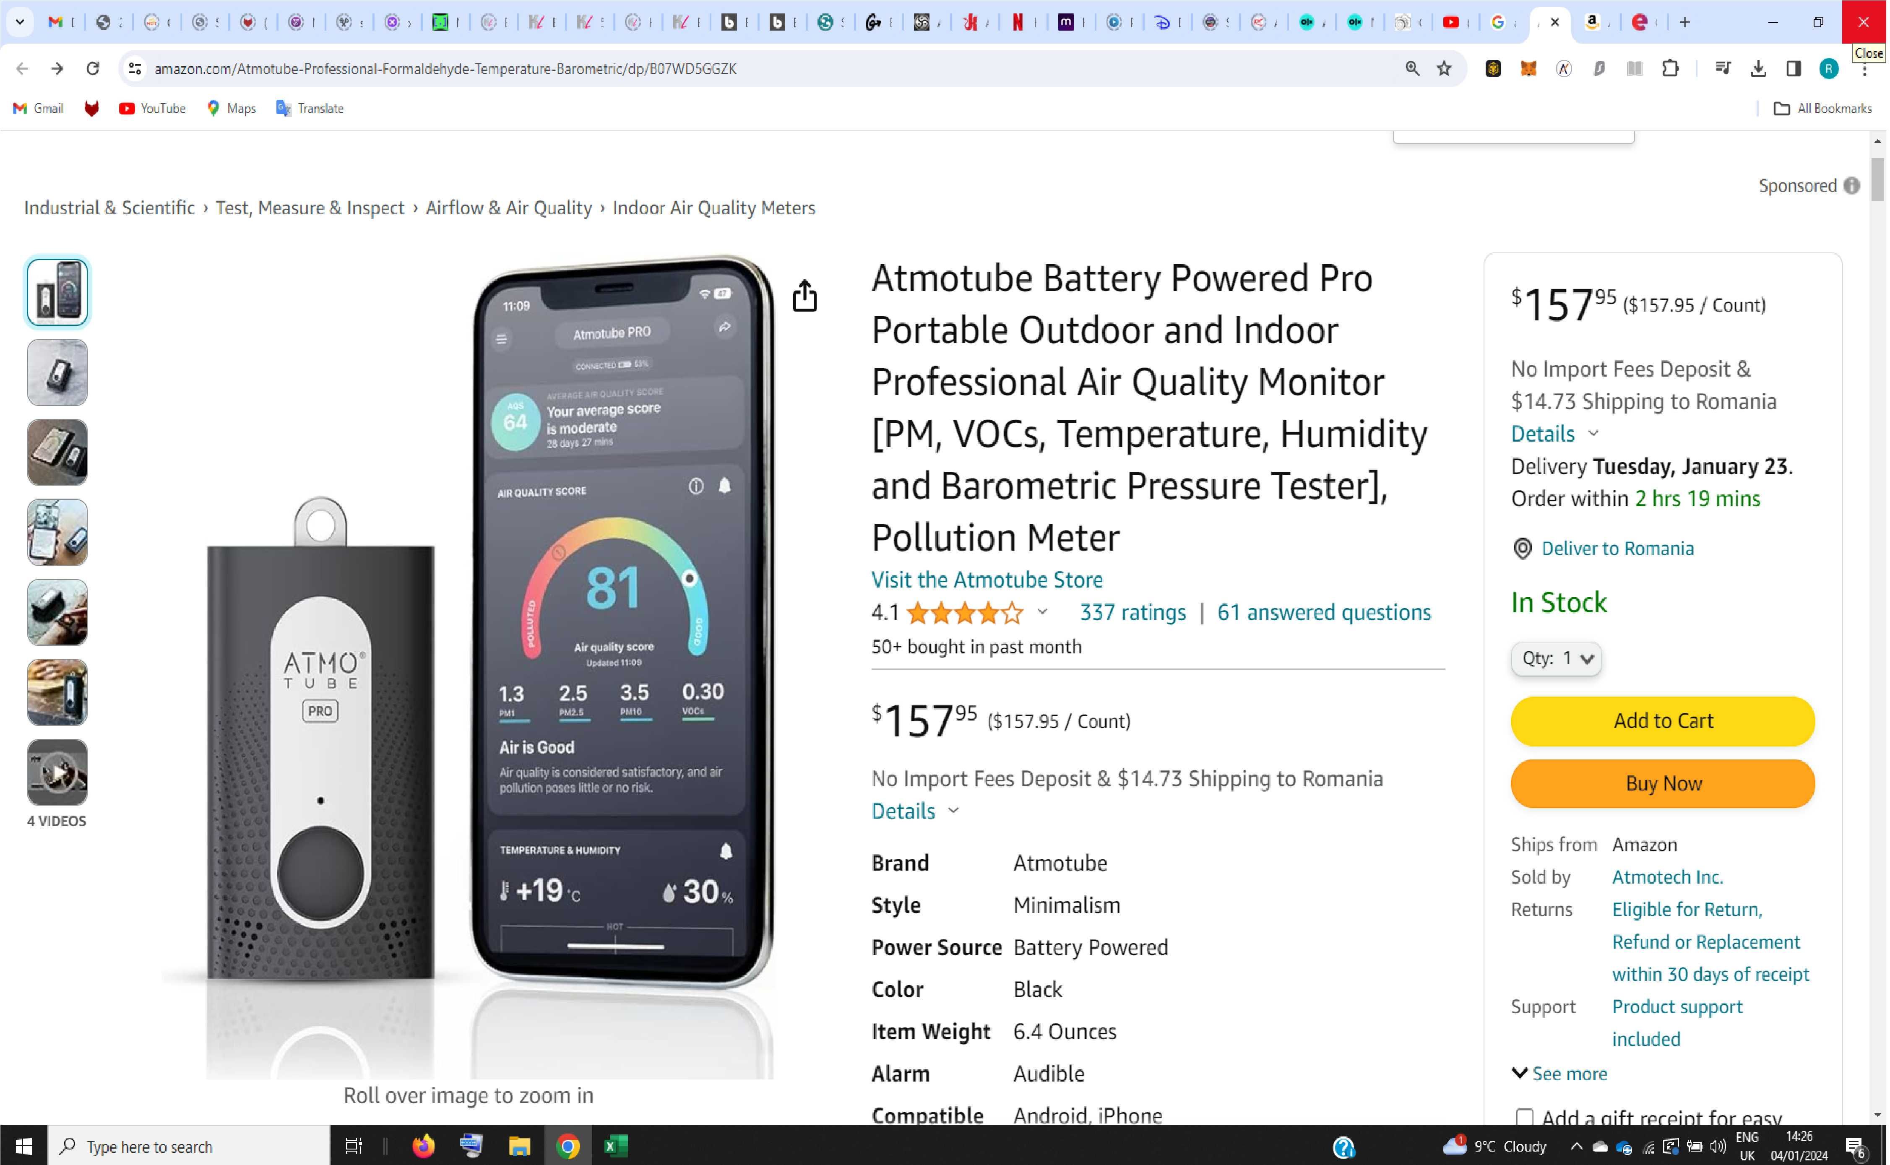Open Firefox from the taskbar

[423, 1146]
